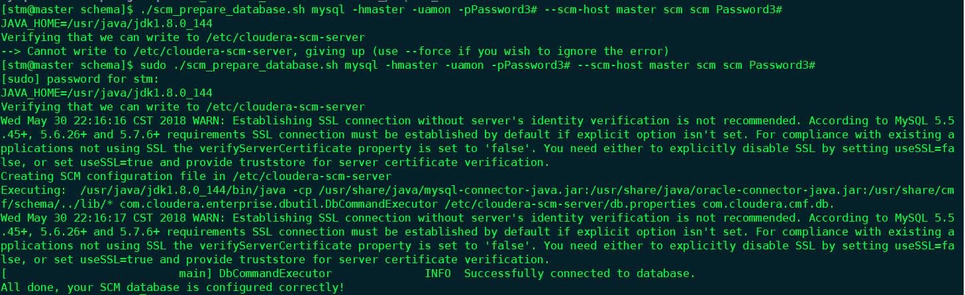Click the "Creating SCM configuration file" line
The image size is (965, 295).
click(x=196, y=176)
